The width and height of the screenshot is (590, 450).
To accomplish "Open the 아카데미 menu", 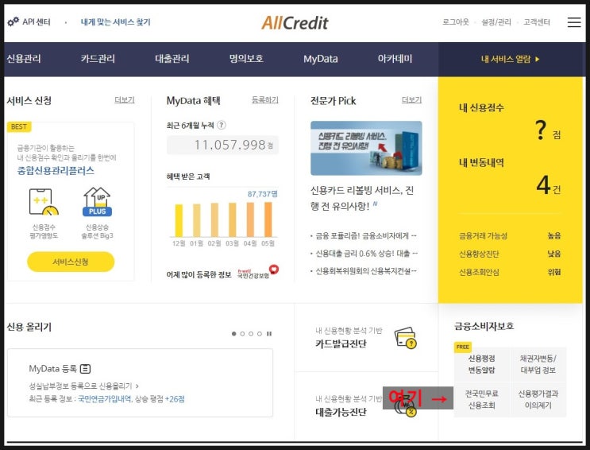I will pos(395,59).
